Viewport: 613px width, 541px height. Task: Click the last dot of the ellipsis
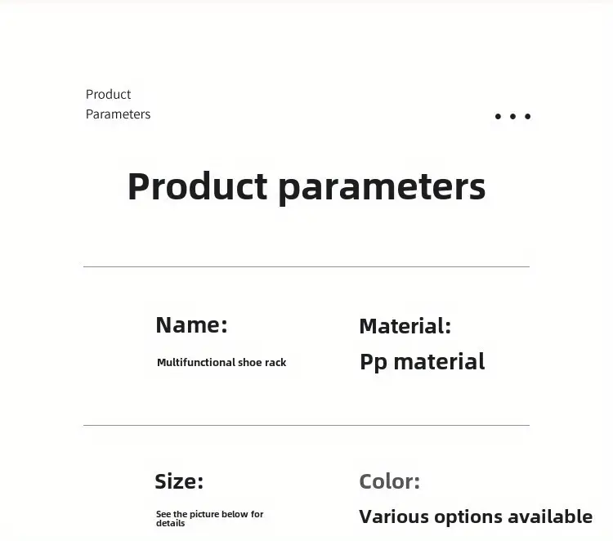(x=527, y=116)
